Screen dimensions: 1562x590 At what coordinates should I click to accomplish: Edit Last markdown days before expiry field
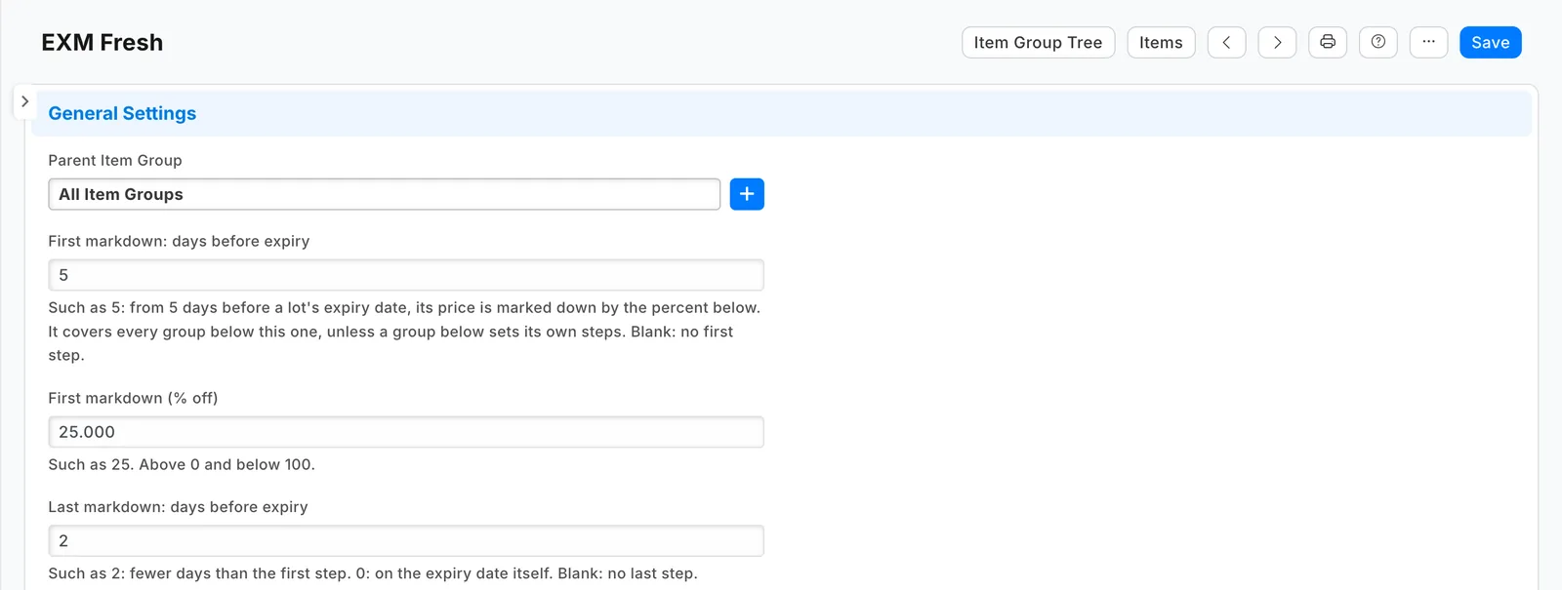[x=406, y=540]
